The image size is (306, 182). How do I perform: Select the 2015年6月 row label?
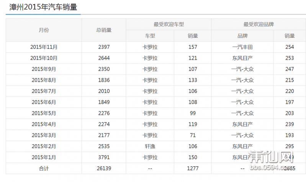[x=44, y=102]
